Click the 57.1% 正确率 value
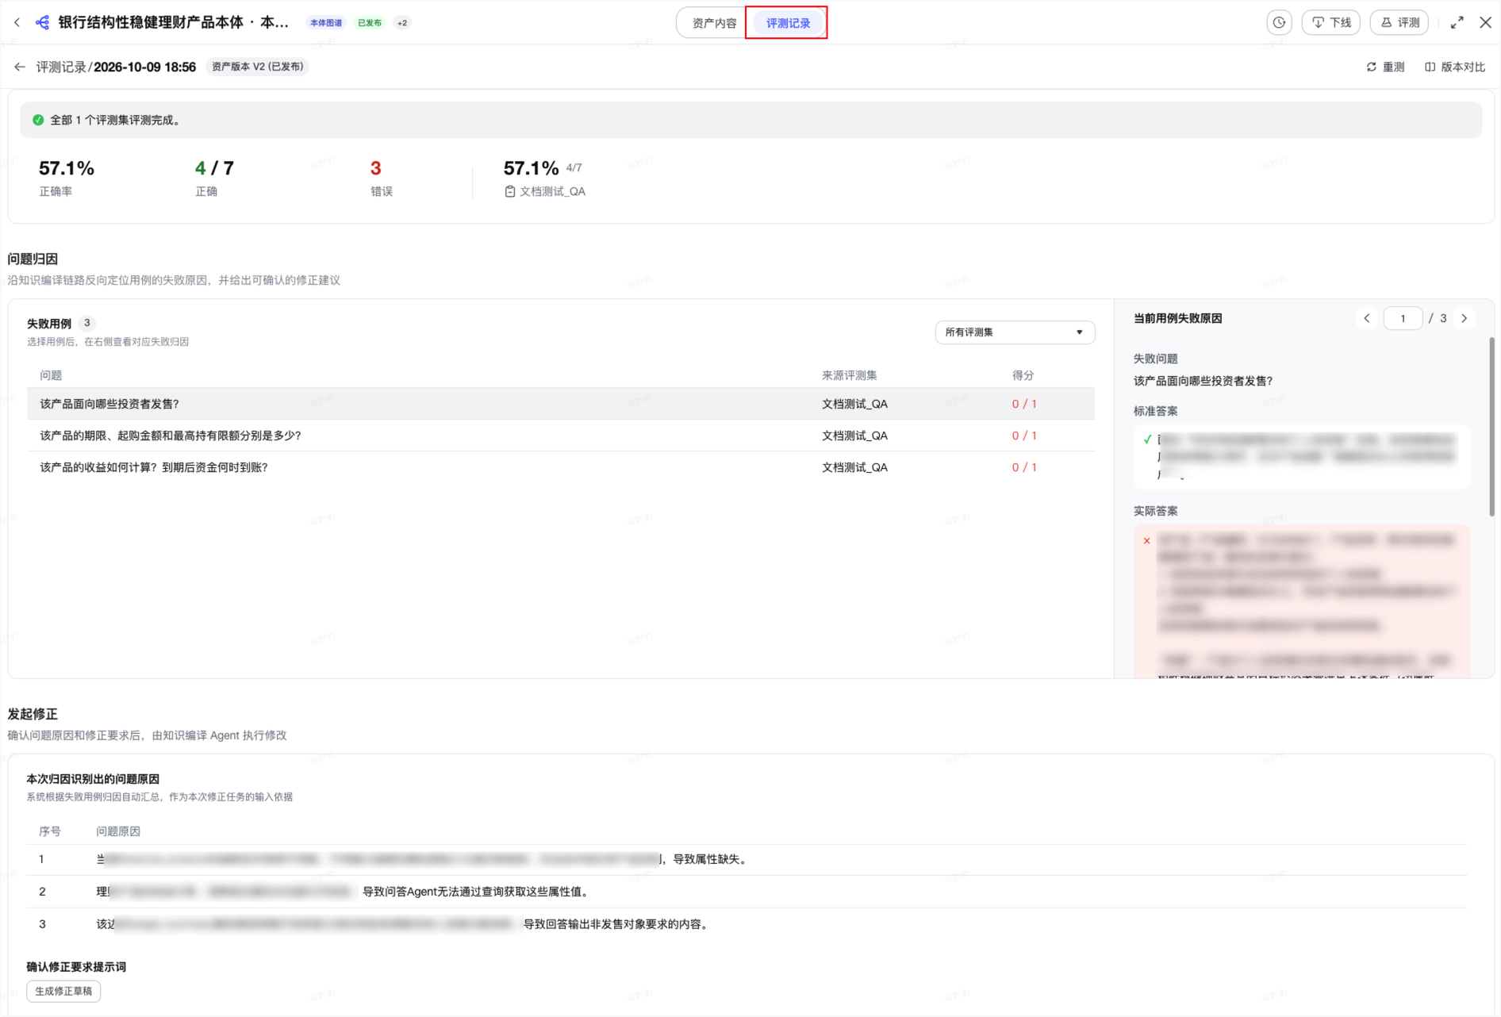Screen dimensions: 1501x1017 tap(67, 168)
